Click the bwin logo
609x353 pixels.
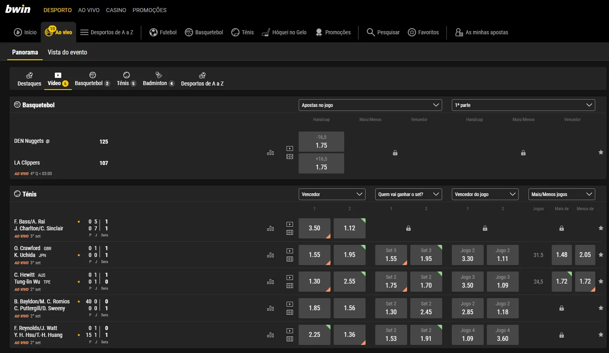click(x=18, y=9)
